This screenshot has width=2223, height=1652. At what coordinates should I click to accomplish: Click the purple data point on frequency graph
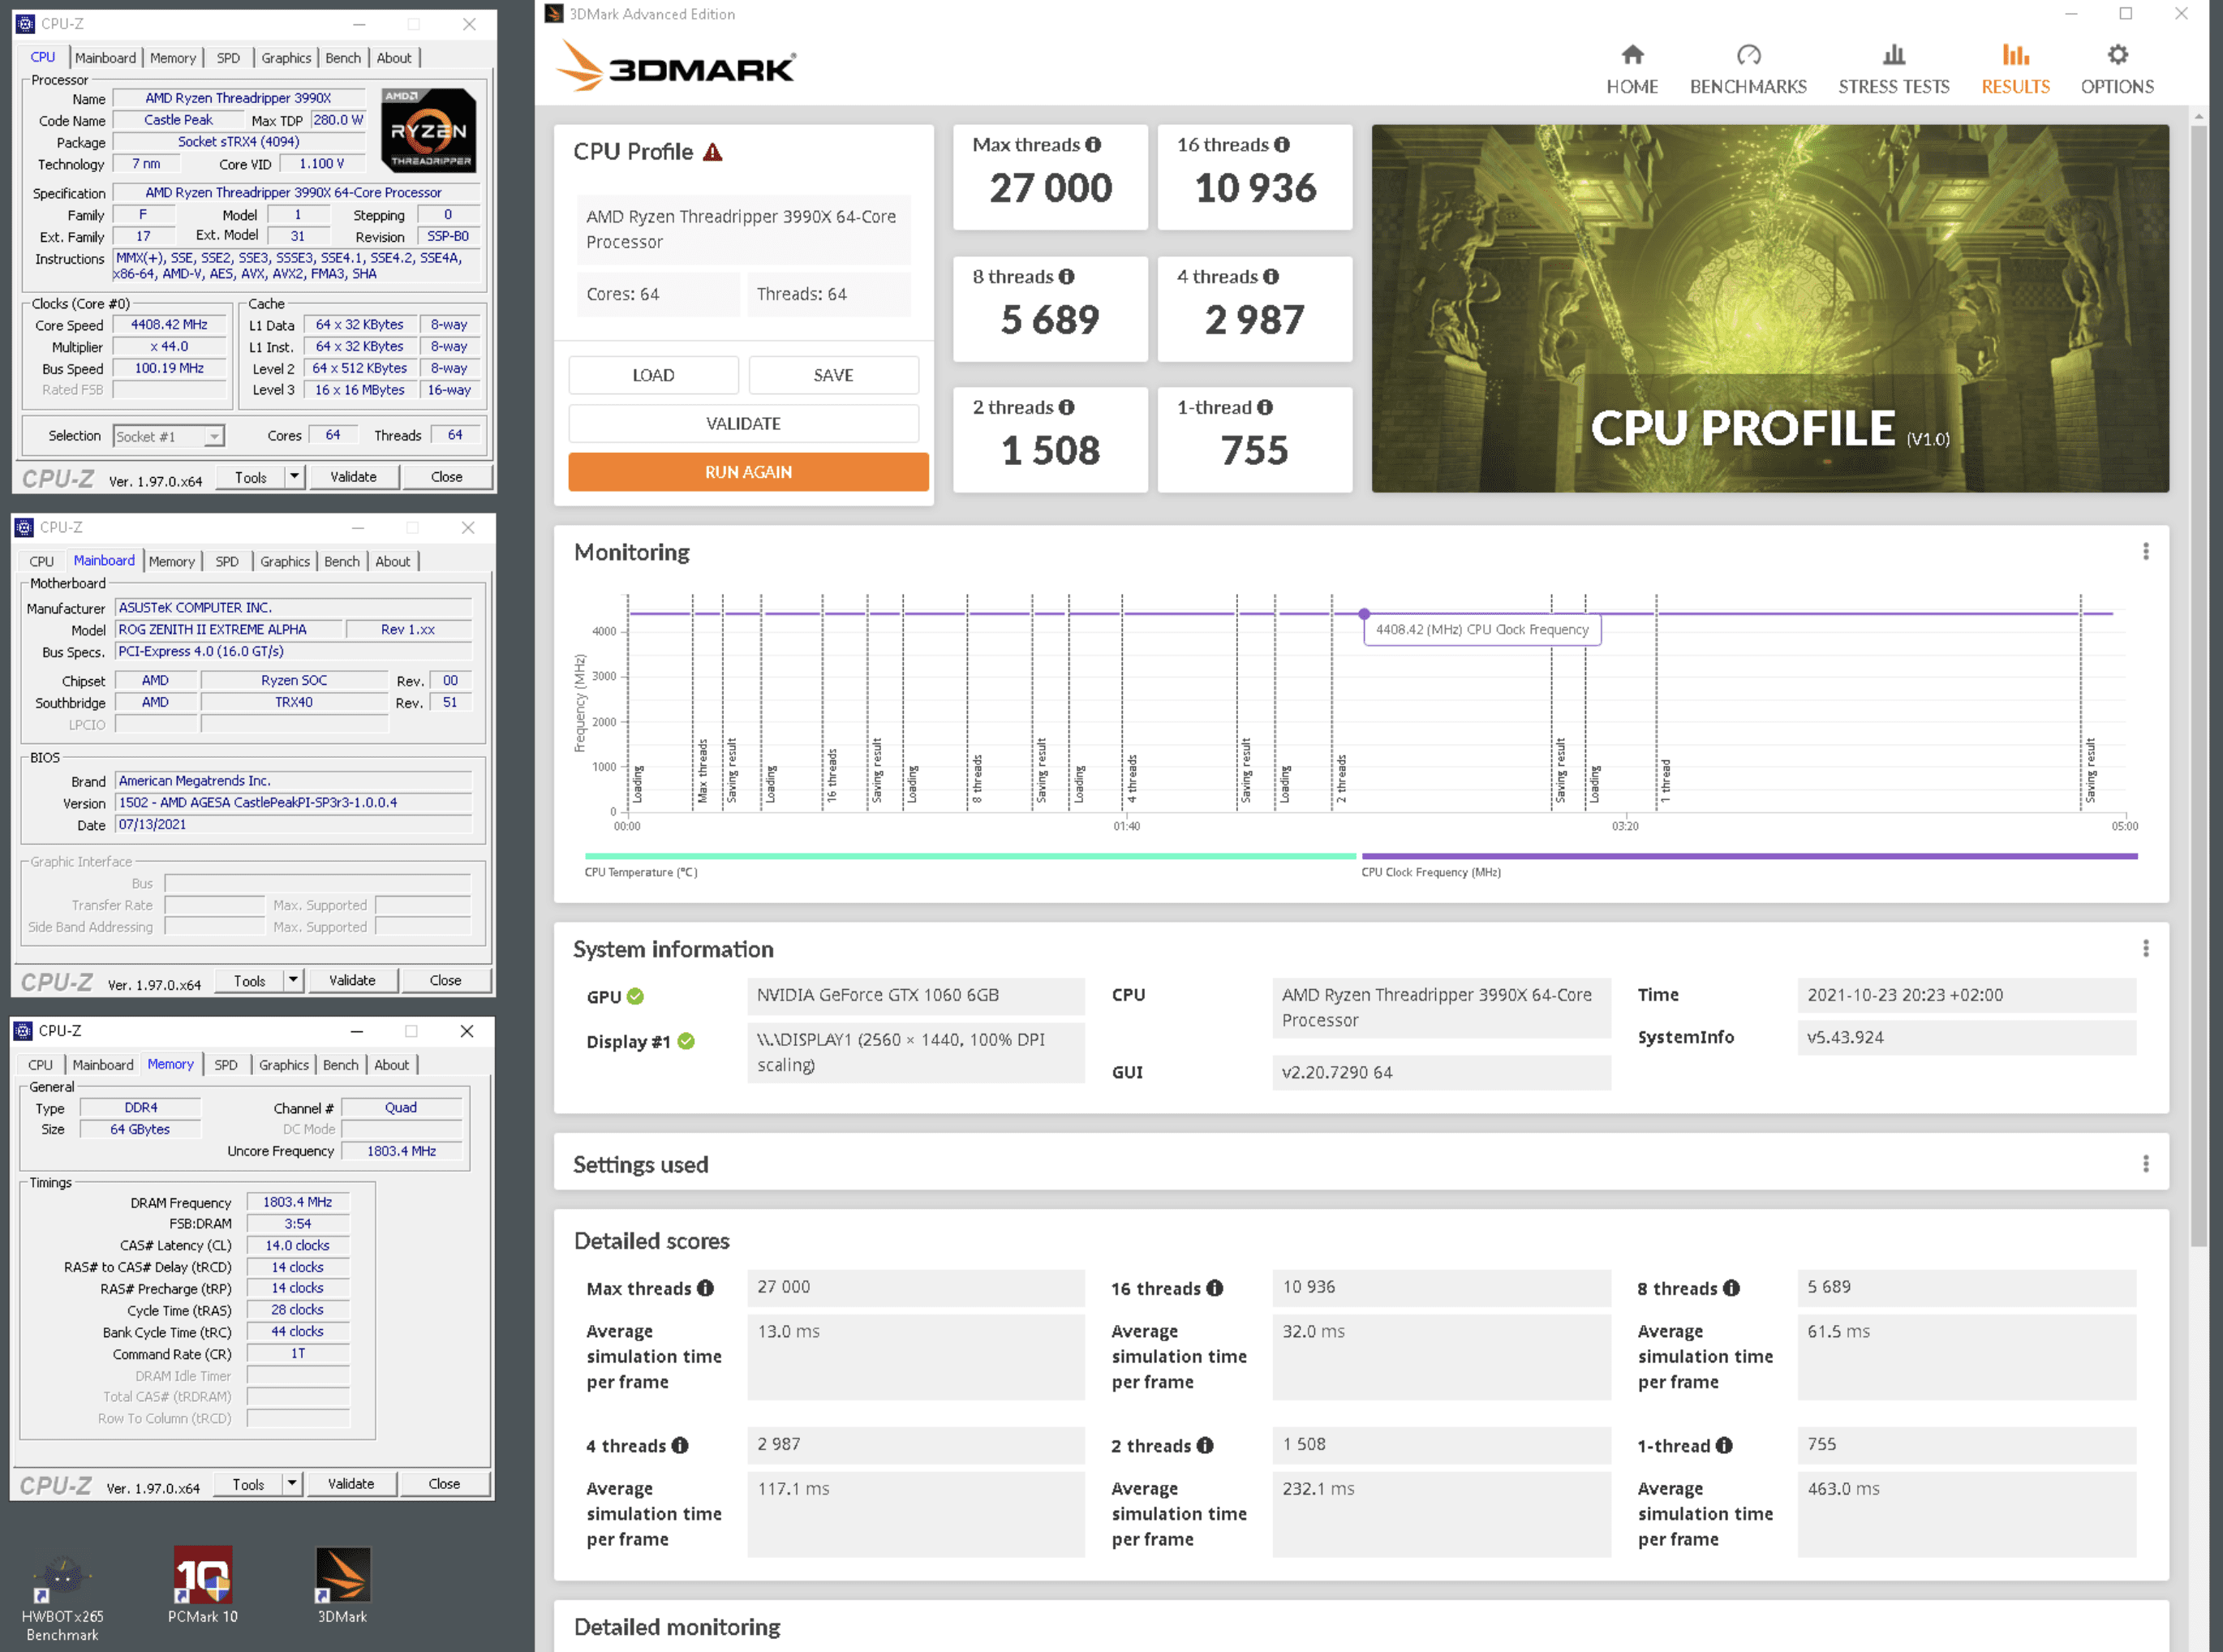(x=1363, y=613)
